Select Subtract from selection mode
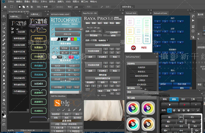The width and height of the screenshot is (205, 133). [x=28, y=7]
